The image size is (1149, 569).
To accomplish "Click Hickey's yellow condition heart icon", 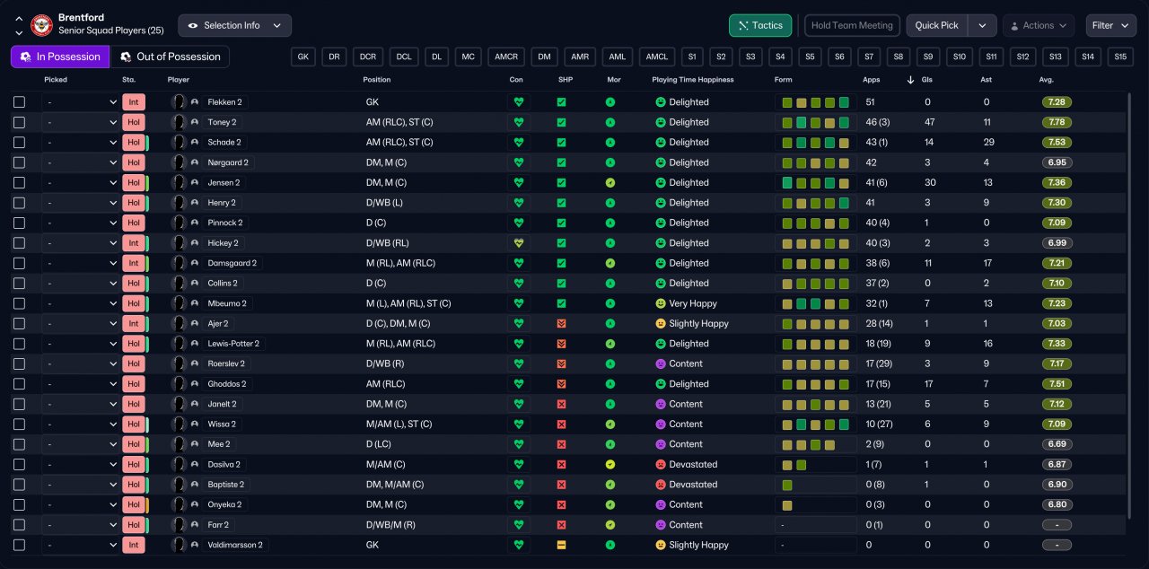I will point(518,243).
